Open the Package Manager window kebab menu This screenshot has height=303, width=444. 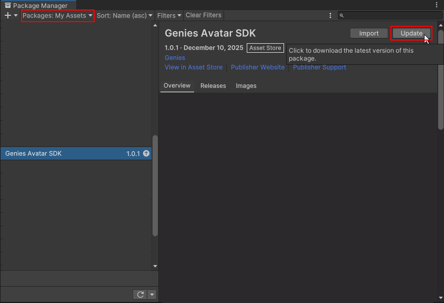(437, 5)
